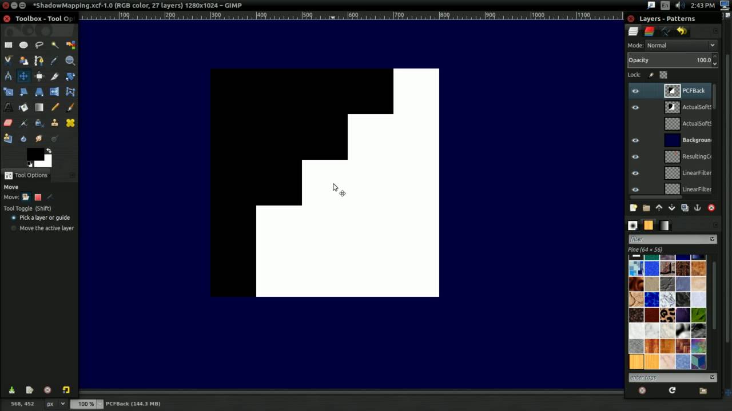Select the Paintbrush tool
The height and width of the screenshot is (411, 732).
point(70,107)
